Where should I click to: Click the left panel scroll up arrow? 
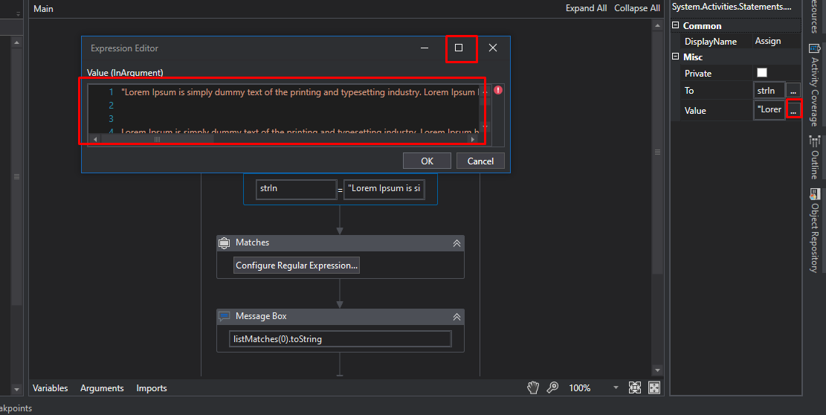pos(16,42)
